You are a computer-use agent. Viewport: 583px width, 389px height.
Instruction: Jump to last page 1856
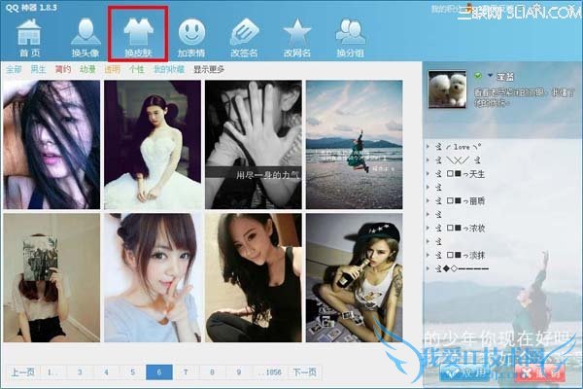pyautogui.click(x=271, y=371)
